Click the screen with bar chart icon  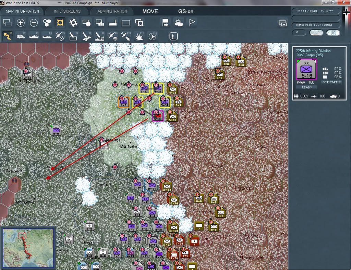pos(100,23)
